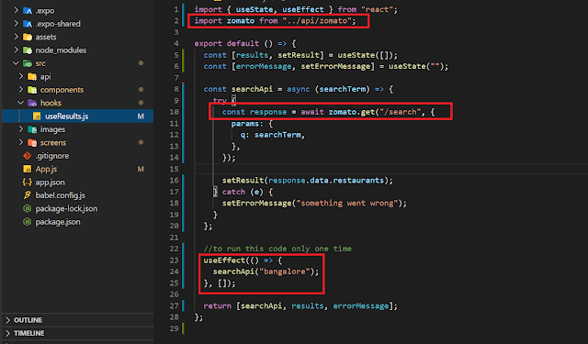
Task: Expand the TIMELINE section
Action: point(8,333)
